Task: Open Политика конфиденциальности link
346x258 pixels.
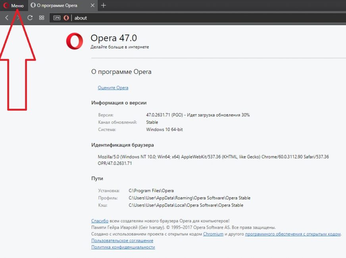Action: click(x=123, y=247)
